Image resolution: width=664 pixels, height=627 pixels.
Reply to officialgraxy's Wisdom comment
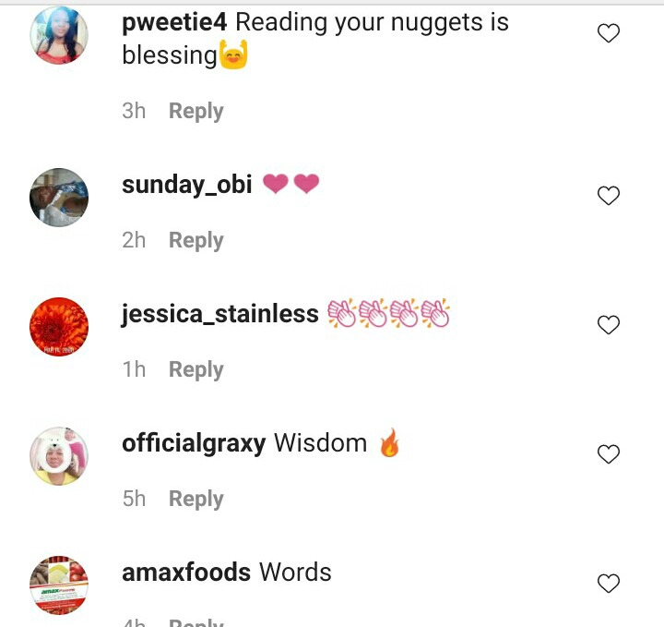tap(196, 499)
